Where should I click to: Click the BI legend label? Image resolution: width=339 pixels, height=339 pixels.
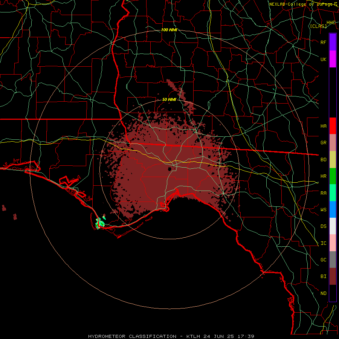324,276
